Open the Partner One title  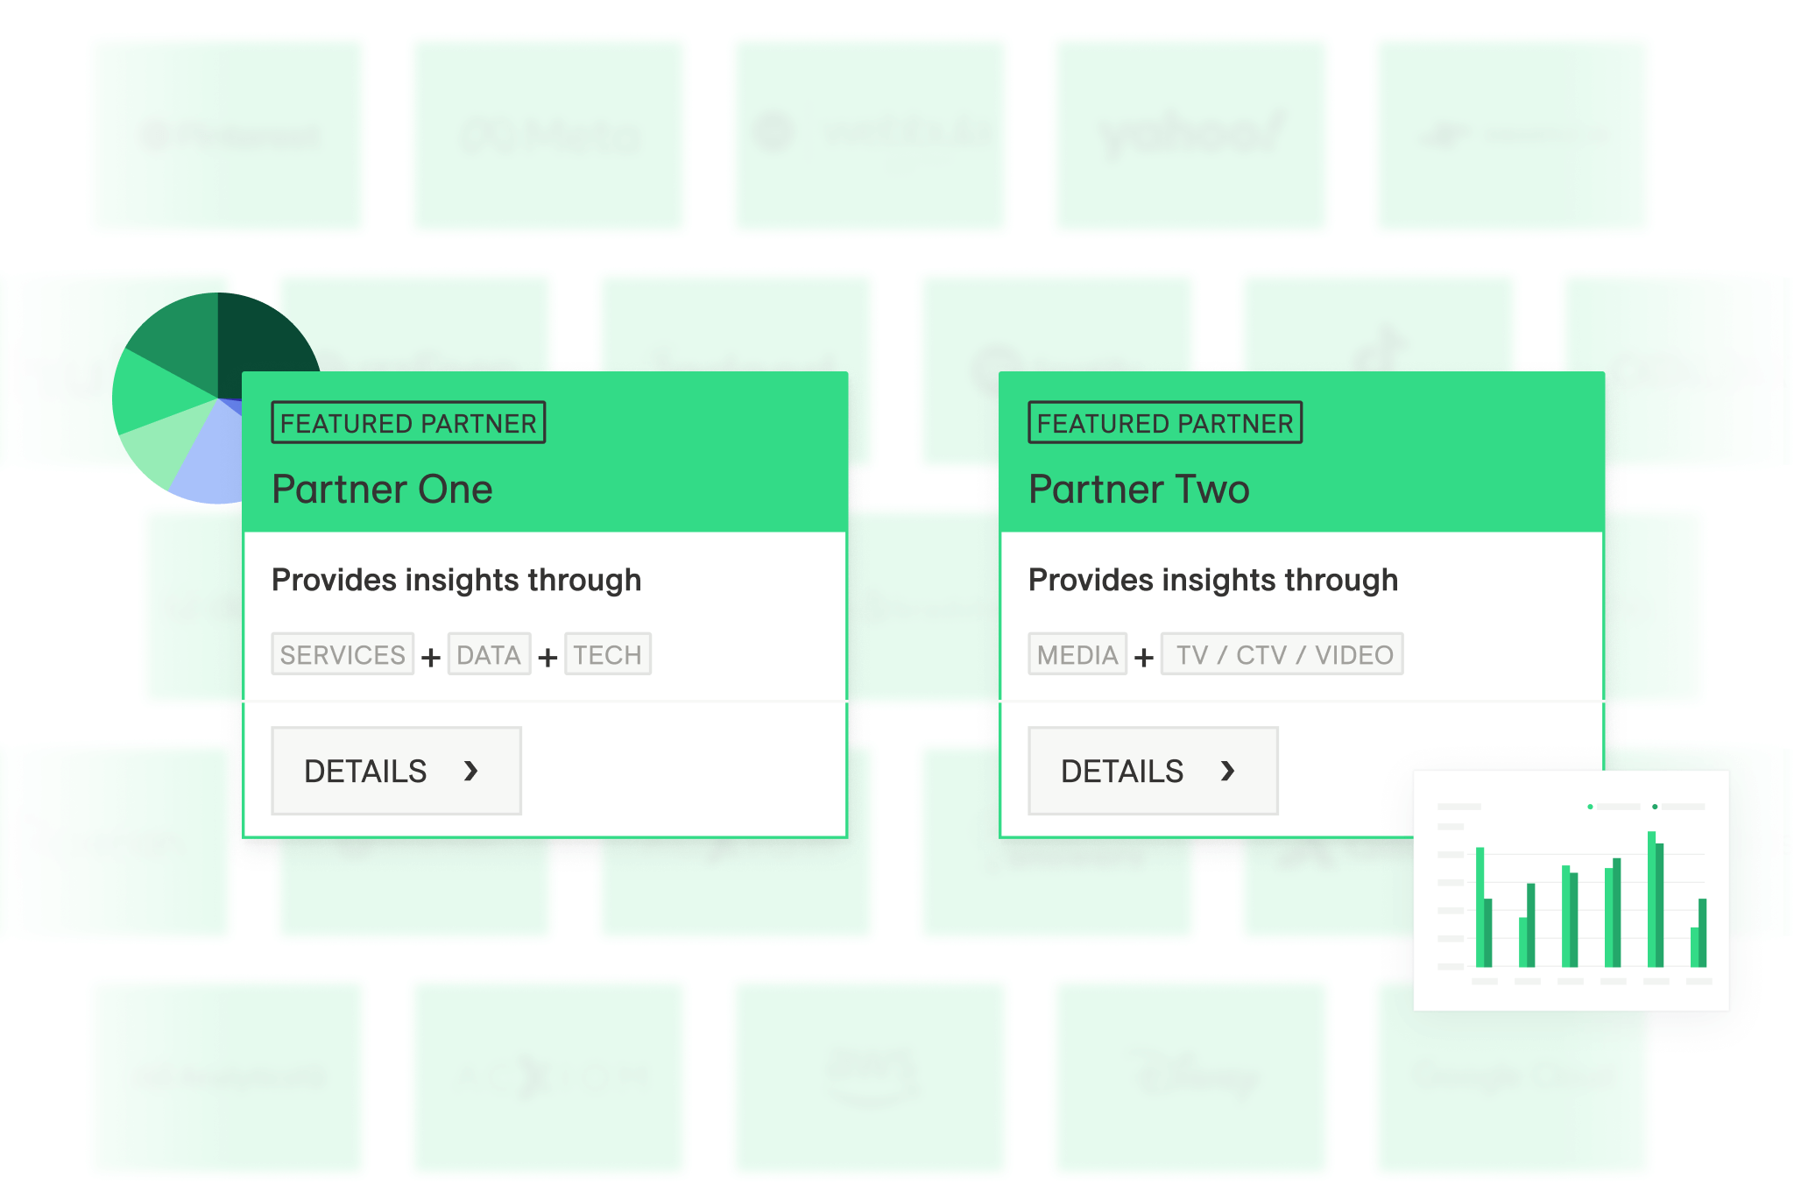[x=382, y=489]
